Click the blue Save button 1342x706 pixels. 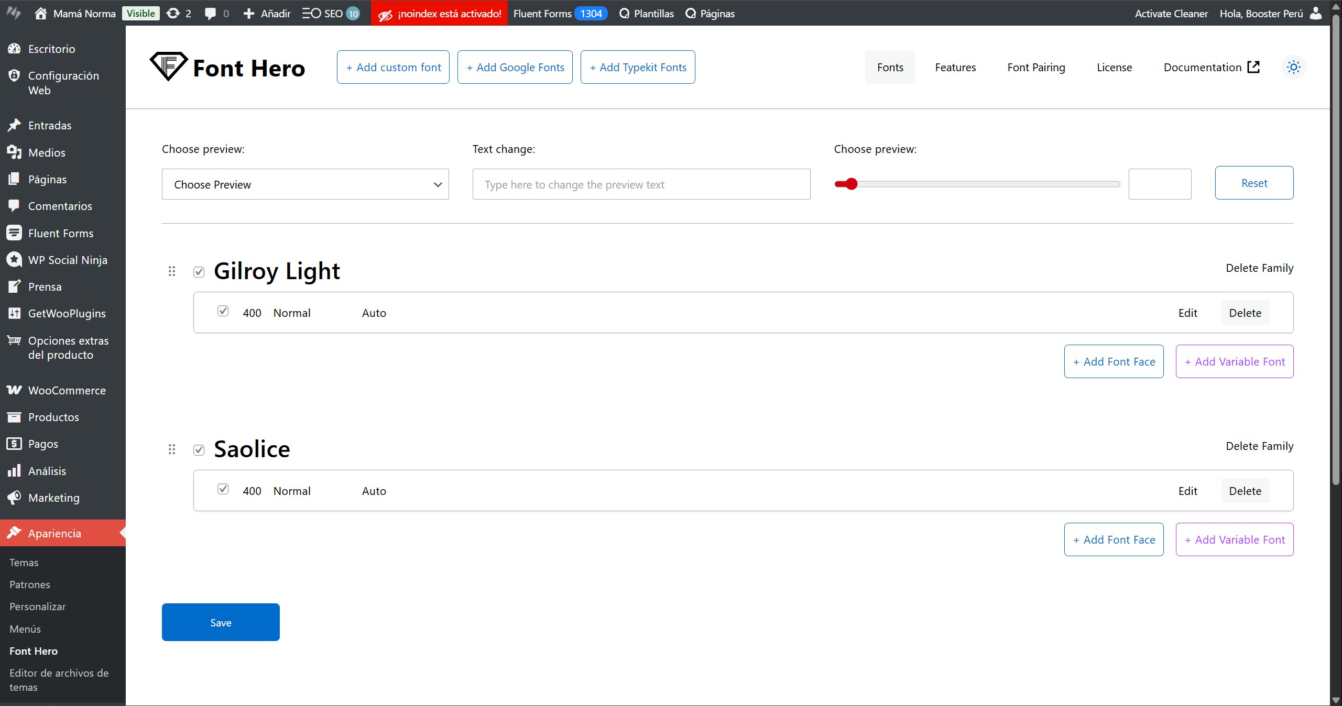pos(221,622)
